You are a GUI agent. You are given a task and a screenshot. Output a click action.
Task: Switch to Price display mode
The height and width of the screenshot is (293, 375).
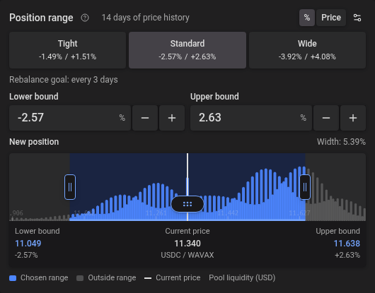(x=331, y=18)
